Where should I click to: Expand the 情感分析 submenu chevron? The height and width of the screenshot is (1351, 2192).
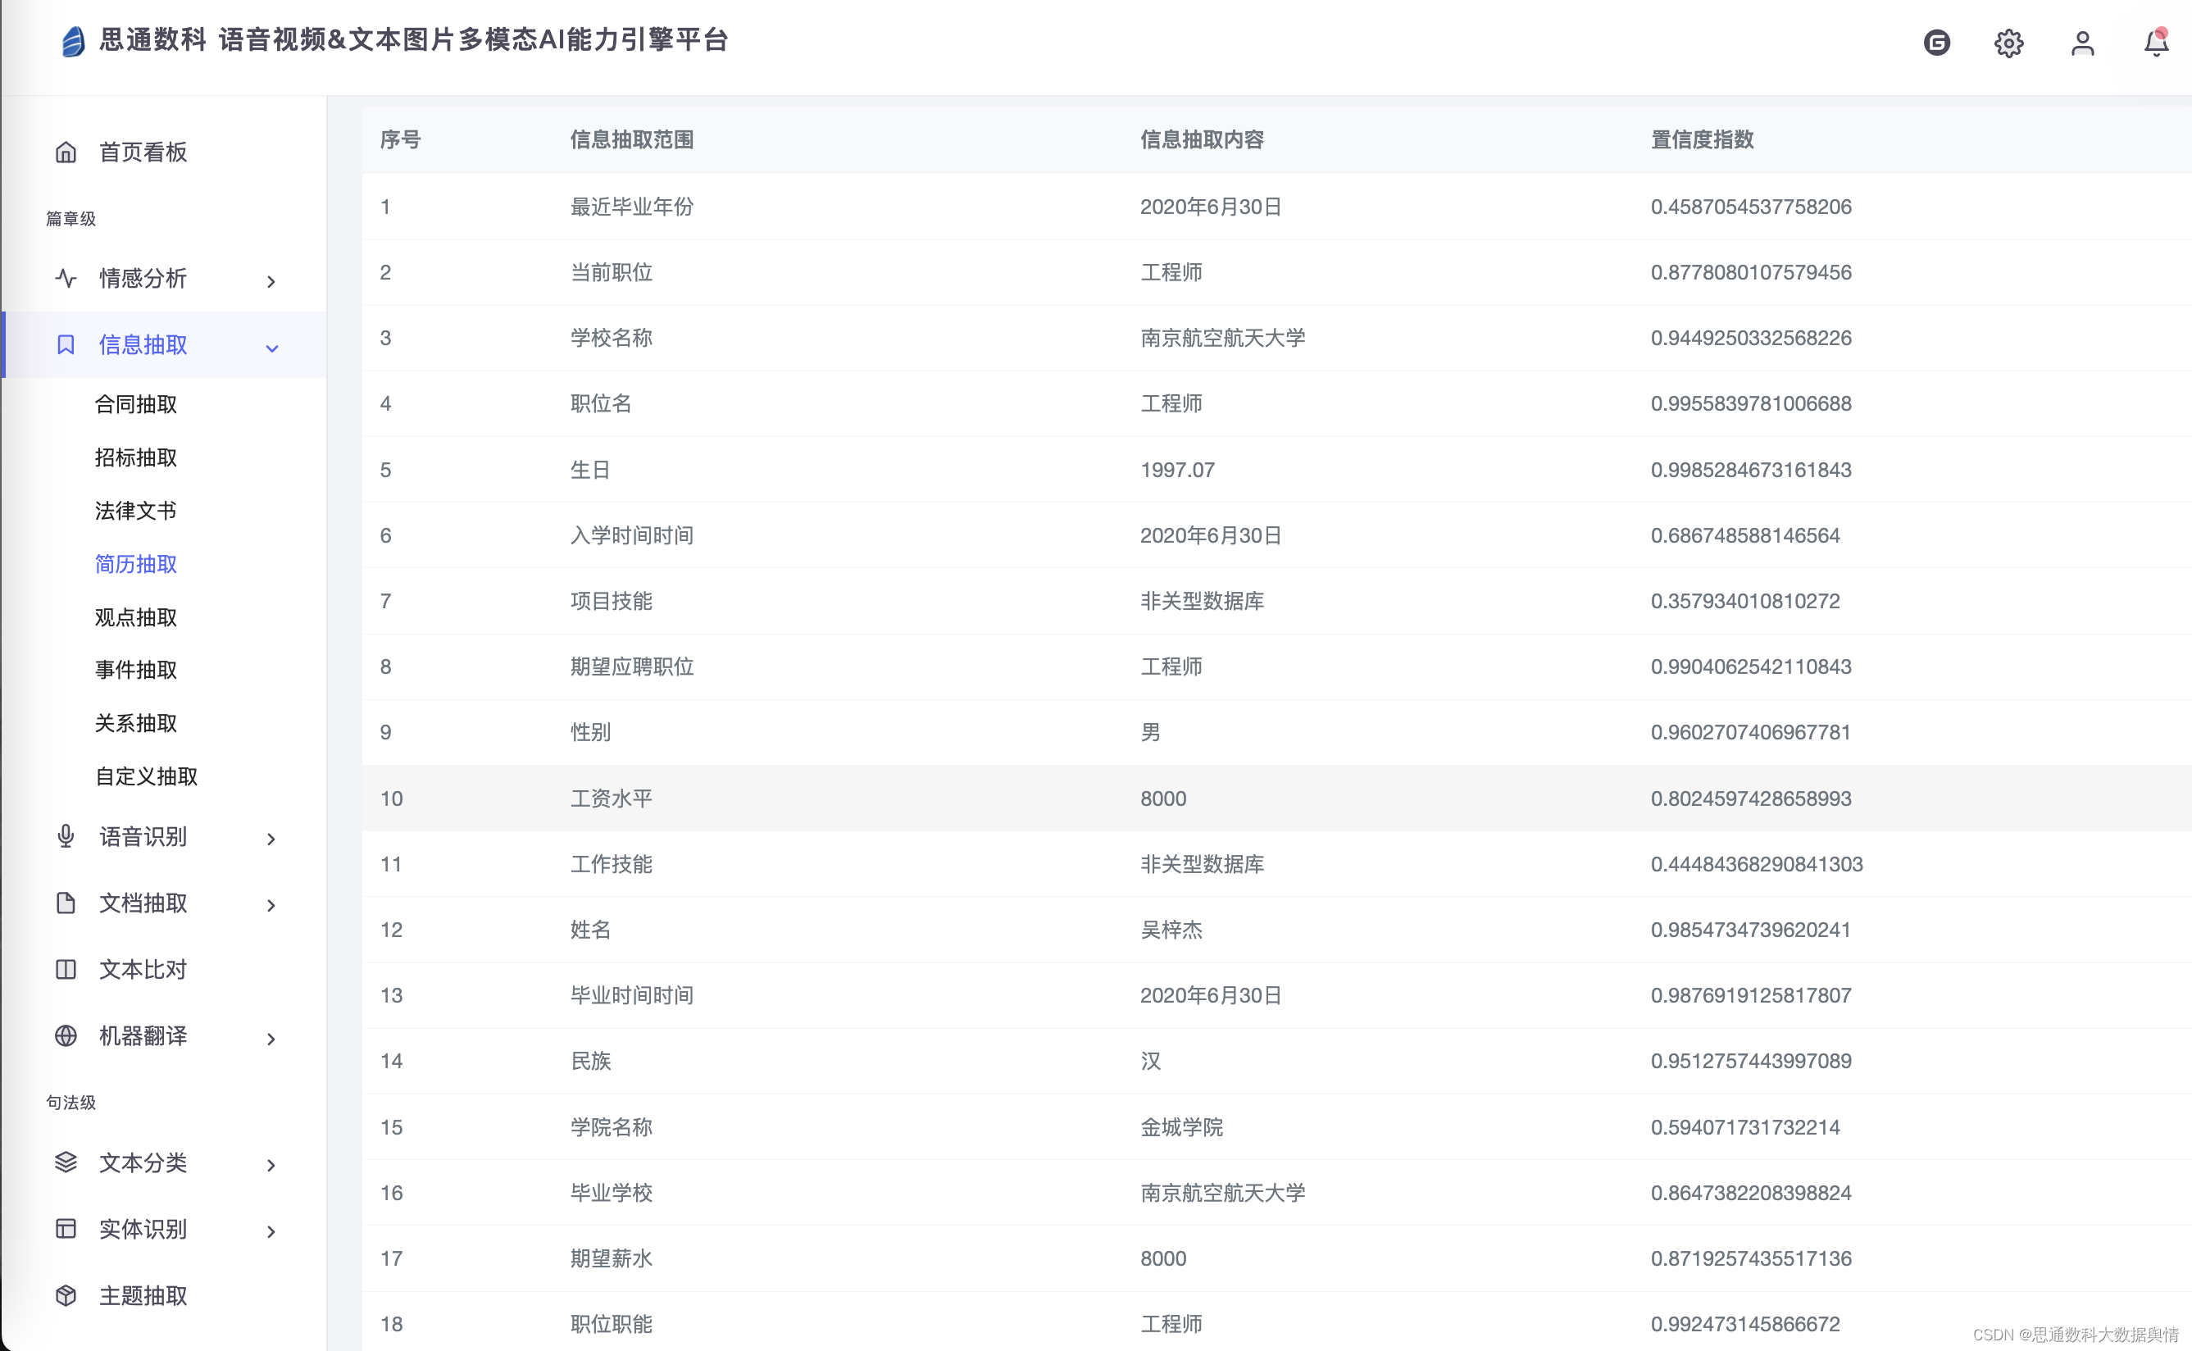pos(271,281)
